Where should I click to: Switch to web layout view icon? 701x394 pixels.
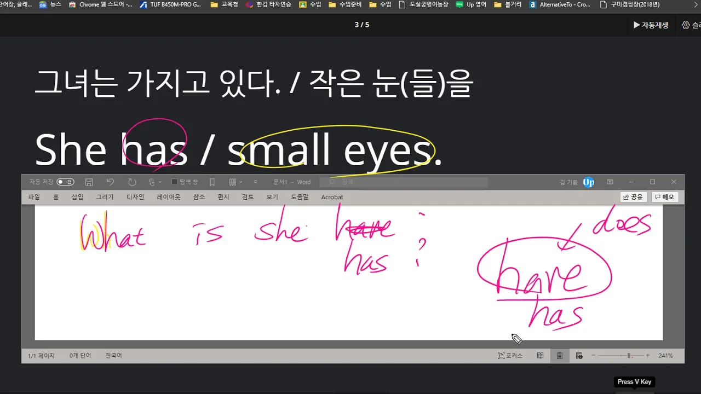pos(579,356)
